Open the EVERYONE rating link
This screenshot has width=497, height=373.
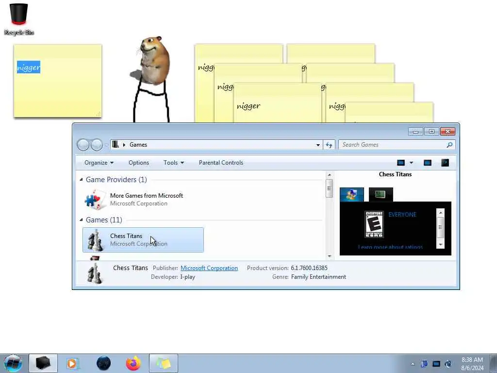[x=402, y=215]
